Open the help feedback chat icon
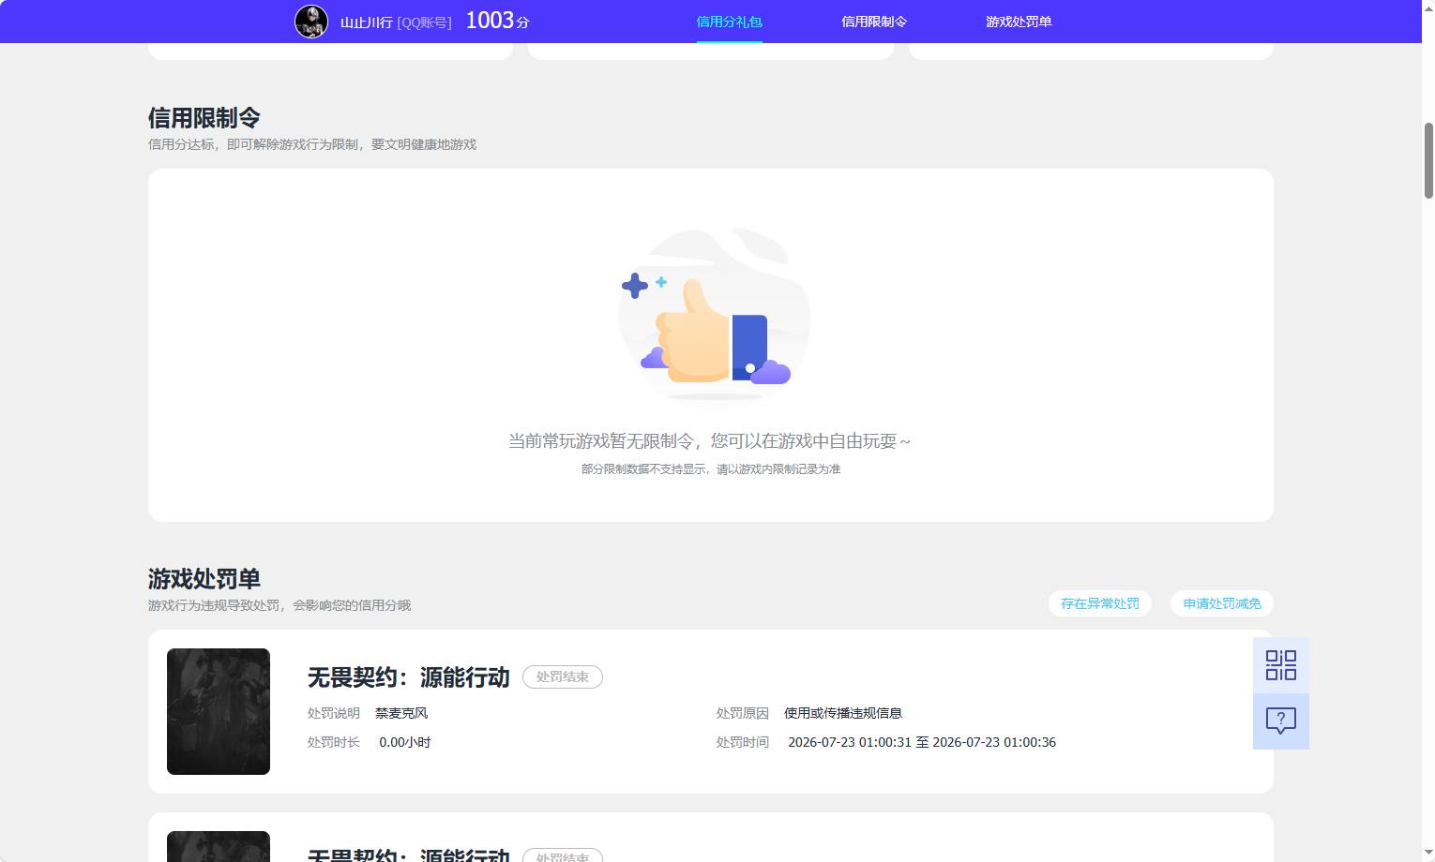 [1281, 721]
